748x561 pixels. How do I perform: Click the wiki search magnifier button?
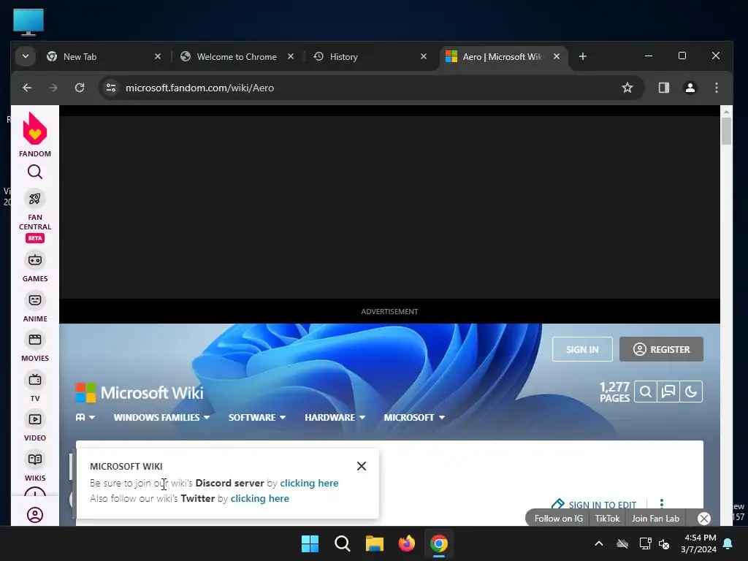point(646,392)
